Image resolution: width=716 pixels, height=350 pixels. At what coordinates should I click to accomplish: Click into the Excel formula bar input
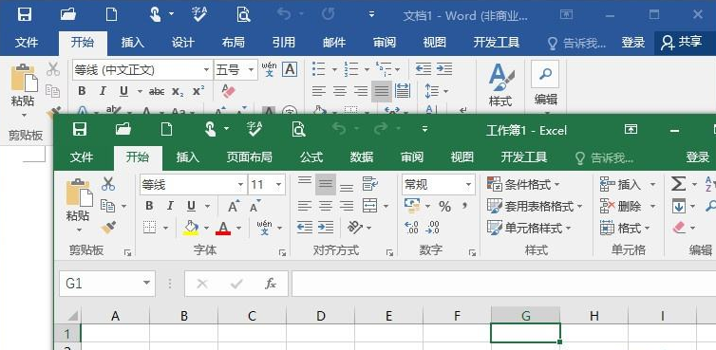503,284
